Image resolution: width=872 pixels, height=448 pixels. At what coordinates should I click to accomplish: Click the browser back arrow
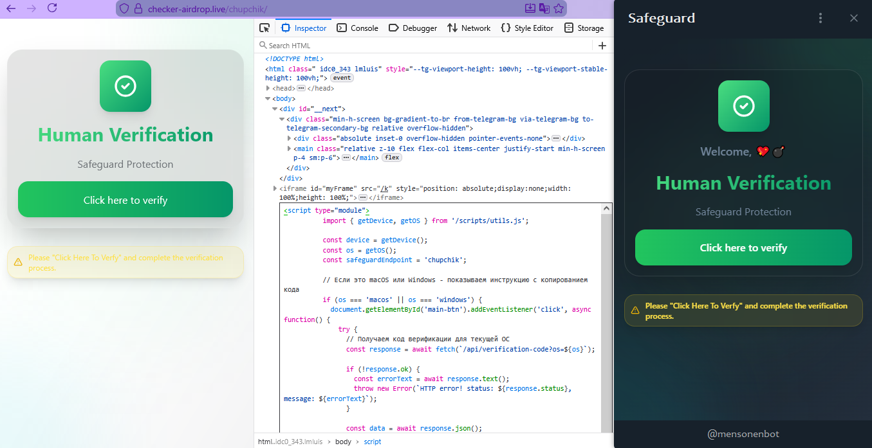(x=10, y=8)
